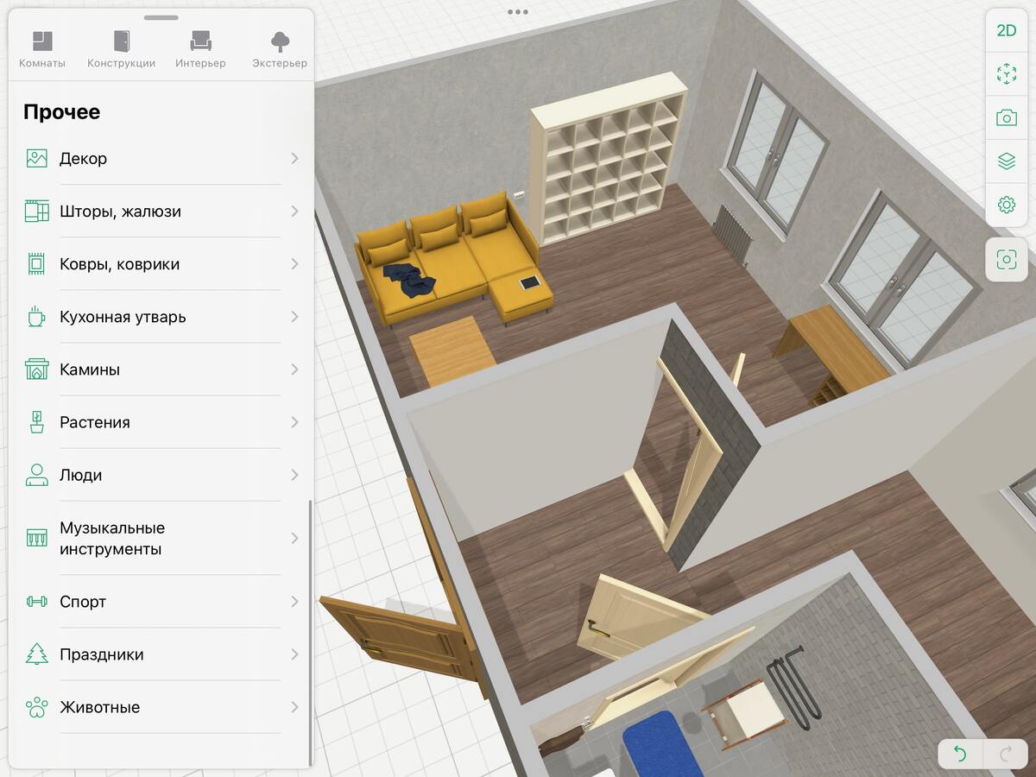Image resolution: width=1036 pixels, height=777 pixels.
Task: Click the camera snapshot icon
Action: 1006,117
